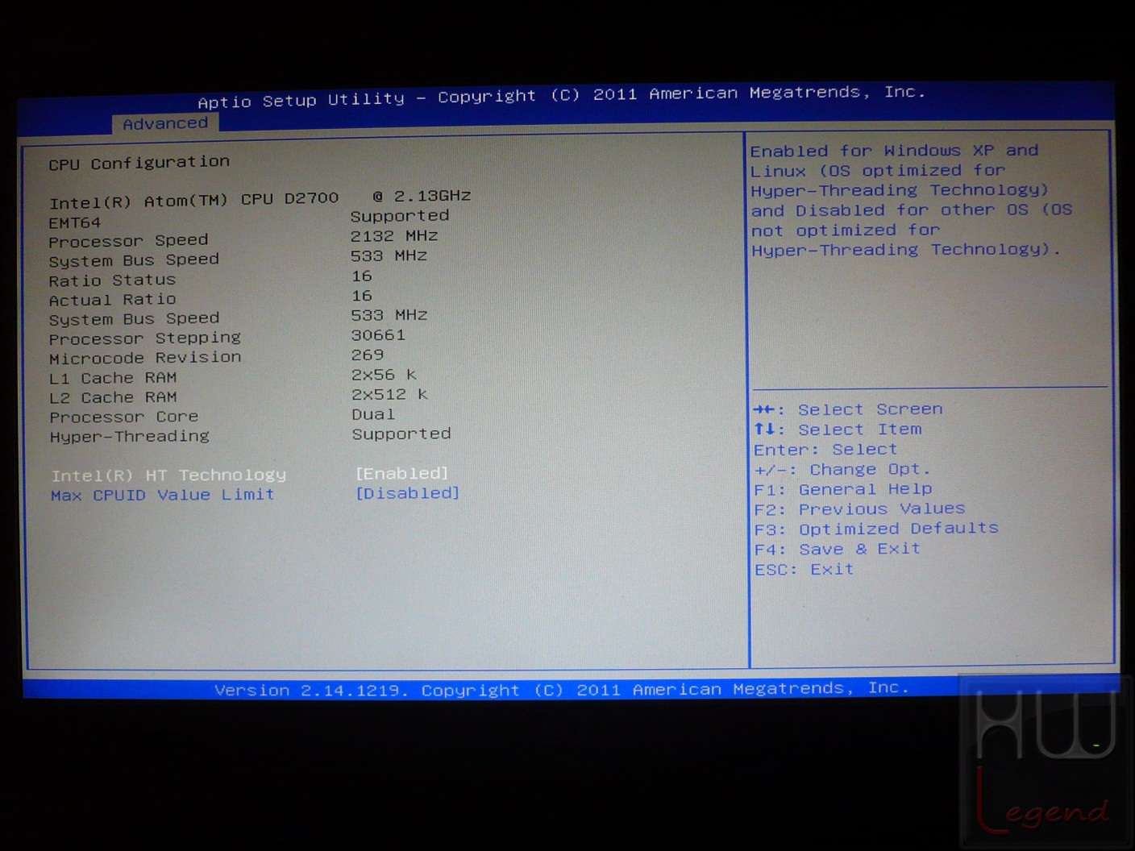Click the Actual Ratio label
The height and width of the screenshot is (851, 1135).
coord(112,300)
